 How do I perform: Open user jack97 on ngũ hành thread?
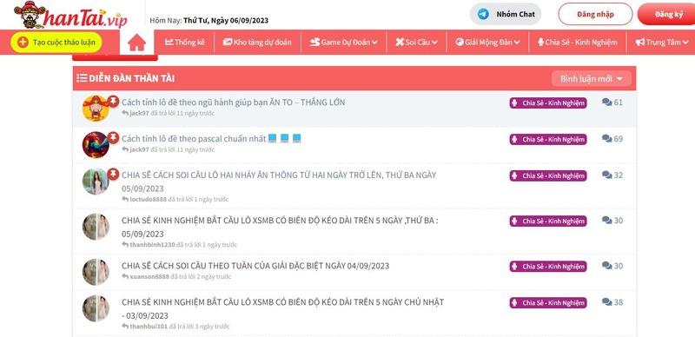pyautogui.click(x=139, y=113)
